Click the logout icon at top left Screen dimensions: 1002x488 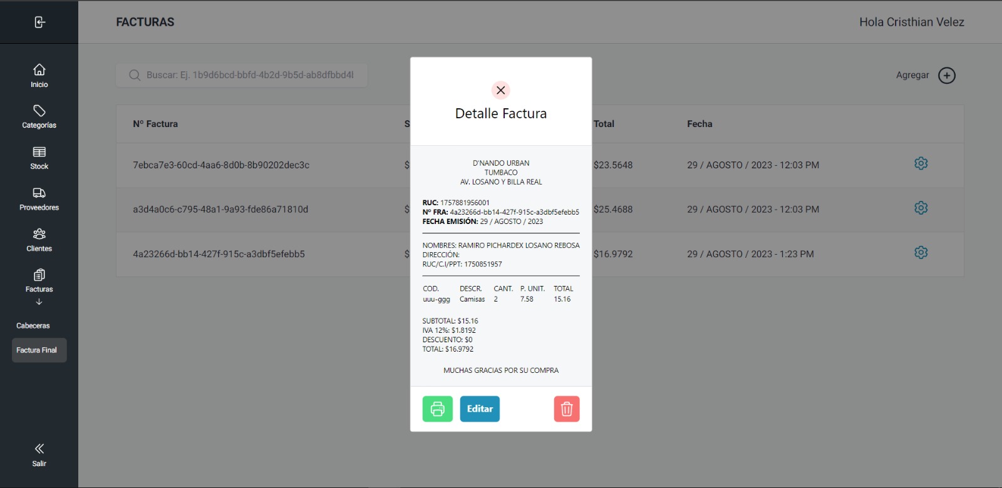click(39, 23)
